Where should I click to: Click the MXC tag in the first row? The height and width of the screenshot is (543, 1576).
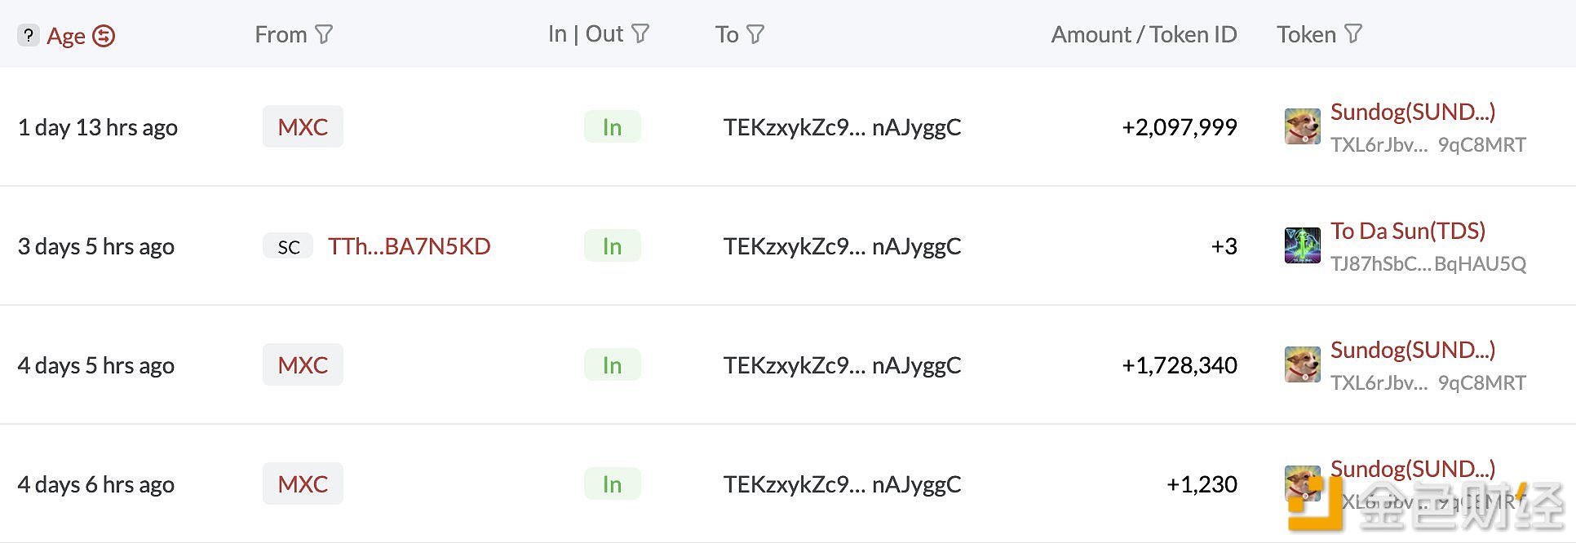[x=303, y=126]
